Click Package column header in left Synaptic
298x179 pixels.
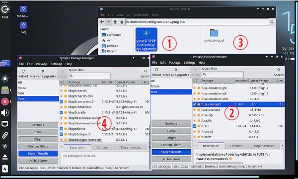pos(84,82)
